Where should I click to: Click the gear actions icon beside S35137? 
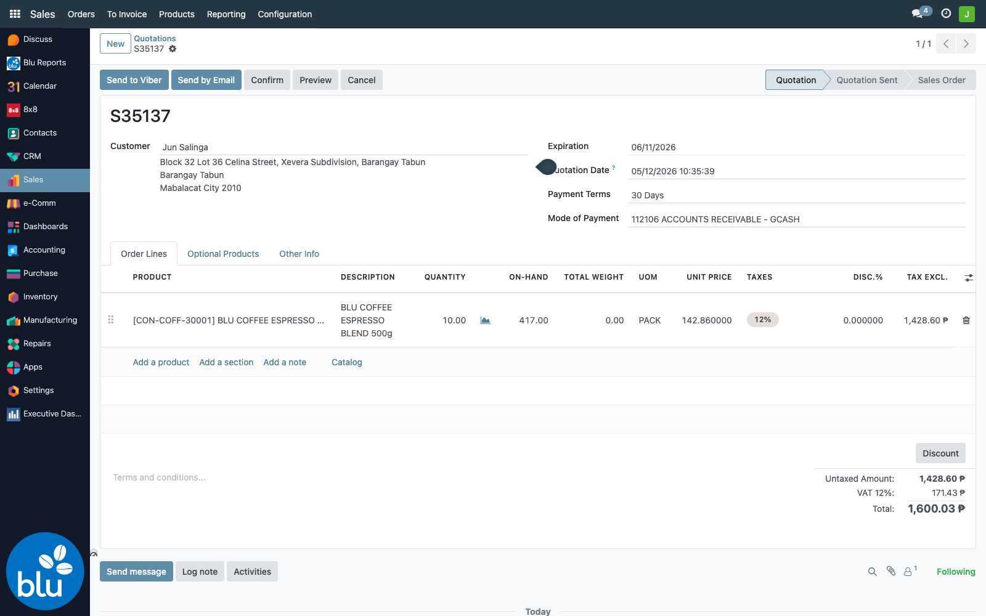point(173,49)
